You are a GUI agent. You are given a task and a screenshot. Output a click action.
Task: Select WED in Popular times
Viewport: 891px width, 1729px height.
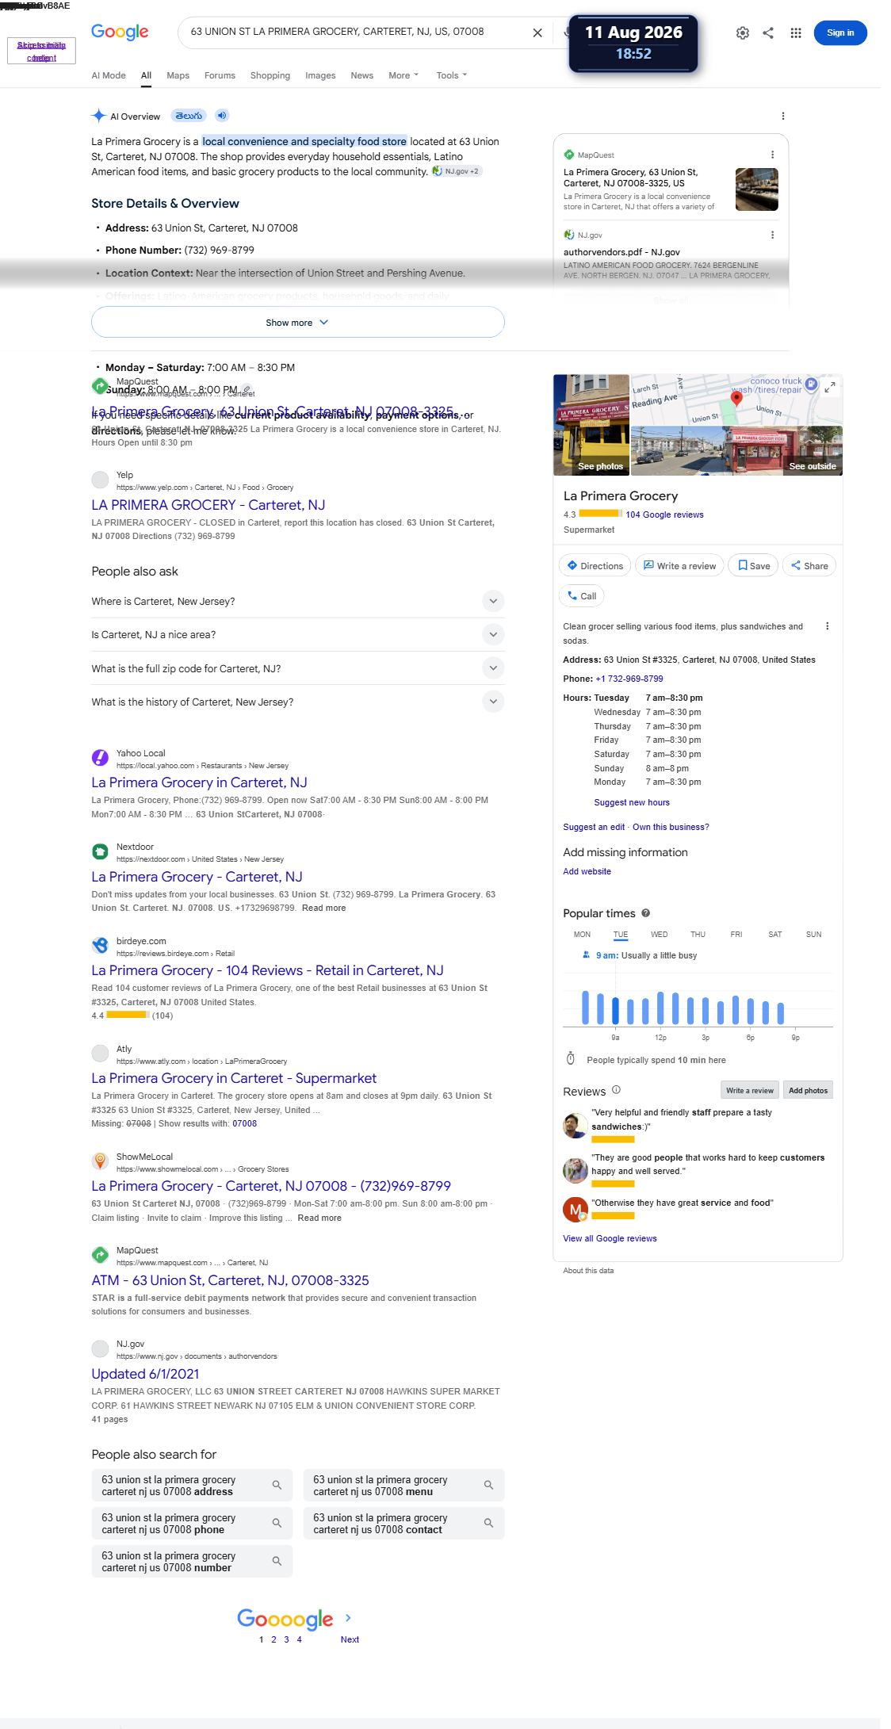pos(660,934)
